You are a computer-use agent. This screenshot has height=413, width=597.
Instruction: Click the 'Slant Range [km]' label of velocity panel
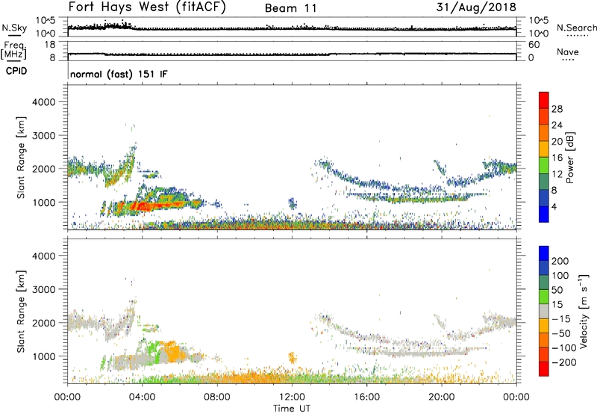pos(21,311)
